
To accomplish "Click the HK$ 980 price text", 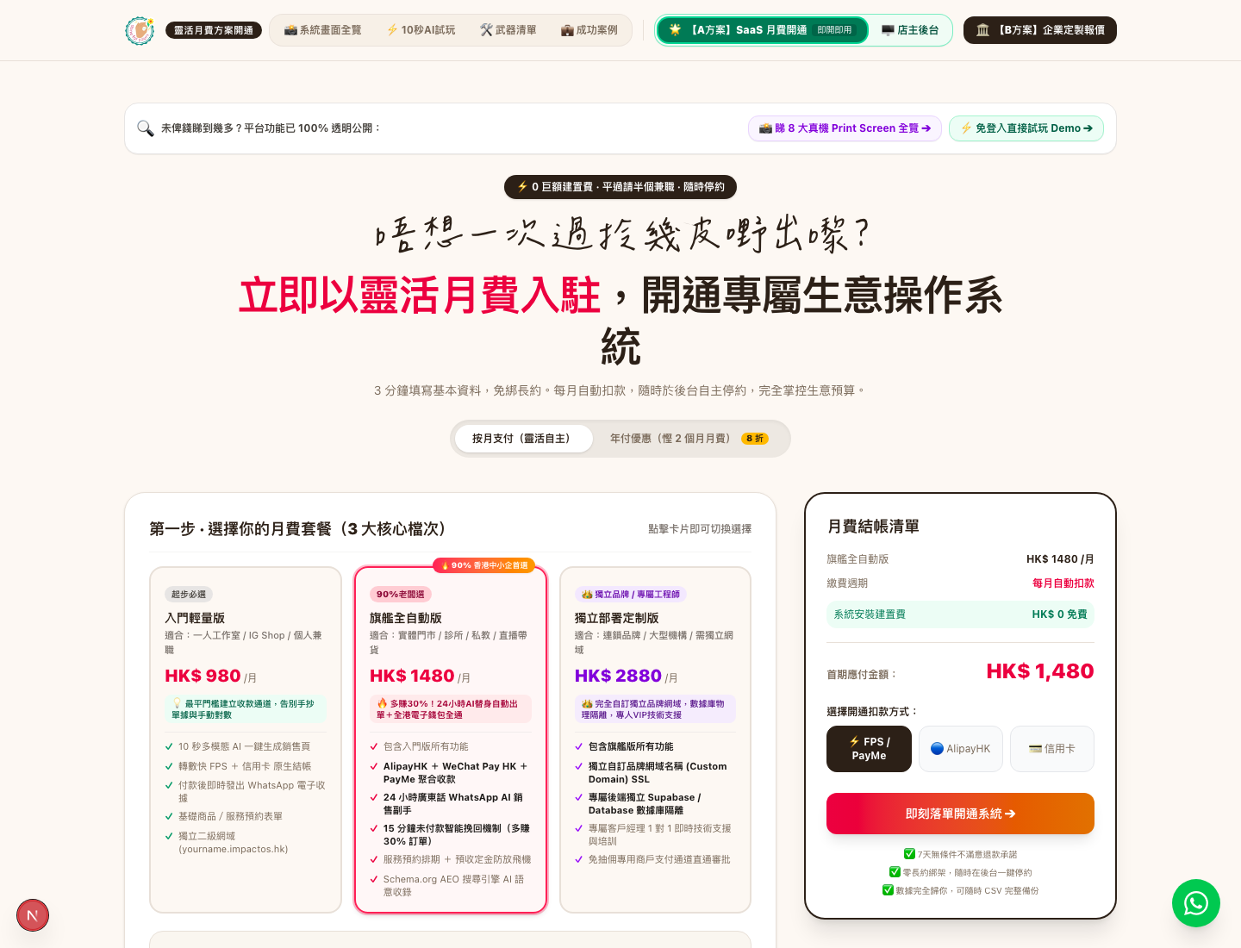I will pos(203,677).
